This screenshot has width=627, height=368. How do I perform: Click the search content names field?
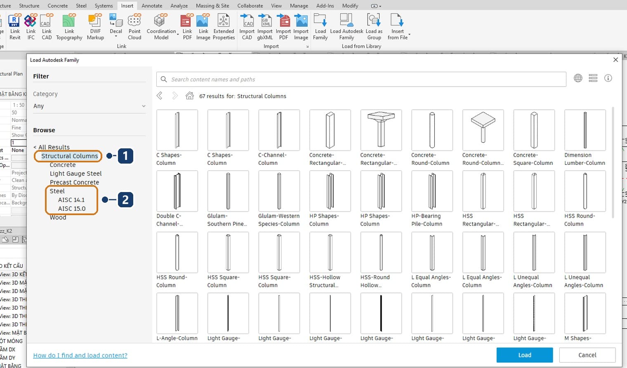click(361, 79)
